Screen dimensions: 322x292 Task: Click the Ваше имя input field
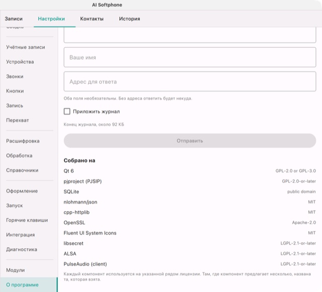[190, 57]
